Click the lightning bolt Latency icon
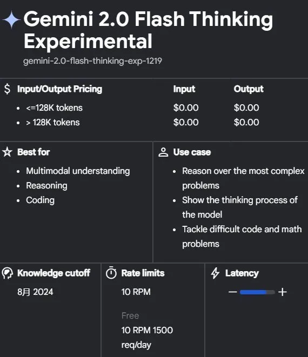 pos(215,273)
